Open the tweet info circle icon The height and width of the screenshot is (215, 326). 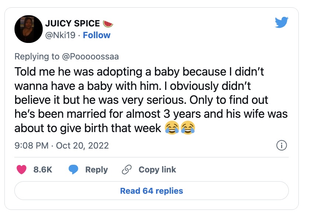pos(281,146)
